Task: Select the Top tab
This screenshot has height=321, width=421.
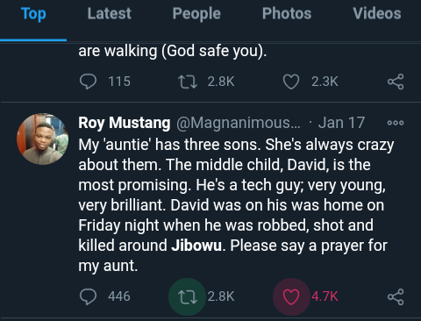Action: (x=33, y=14)
